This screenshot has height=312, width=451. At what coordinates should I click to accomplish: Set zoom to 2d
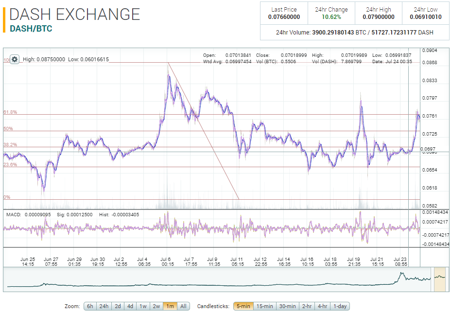[x=118, y=306]
